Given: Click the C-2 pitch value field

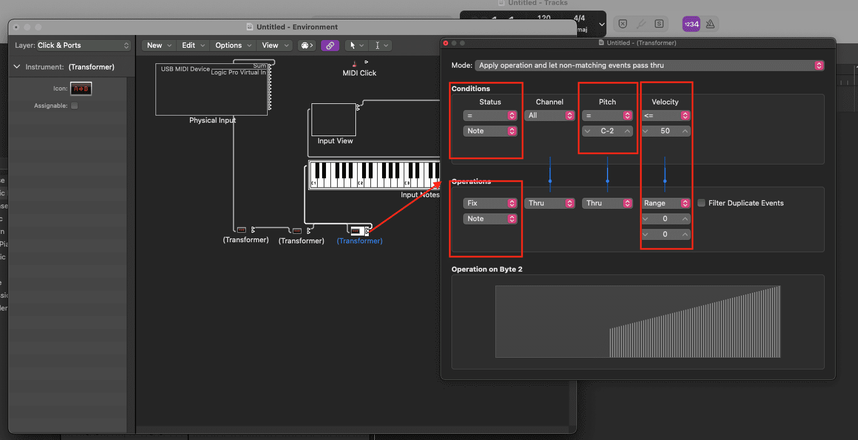Looking at the screenshot, I should point(607,131).
